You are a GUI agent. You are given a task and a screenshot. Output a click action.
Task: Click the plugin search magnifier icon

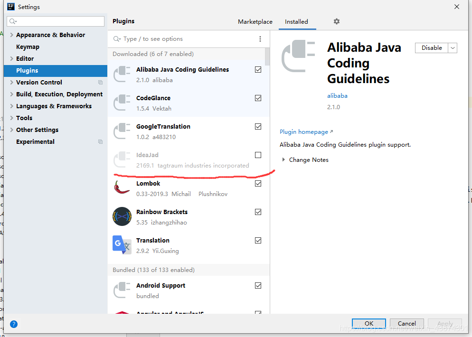[x=117, y=39]
